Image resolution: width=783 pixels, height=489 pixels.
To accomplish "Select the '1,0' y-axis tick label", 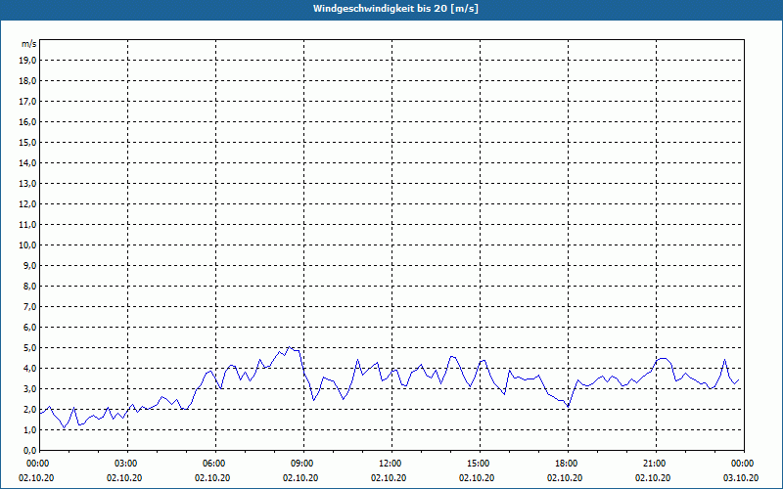I will (29, 429).
